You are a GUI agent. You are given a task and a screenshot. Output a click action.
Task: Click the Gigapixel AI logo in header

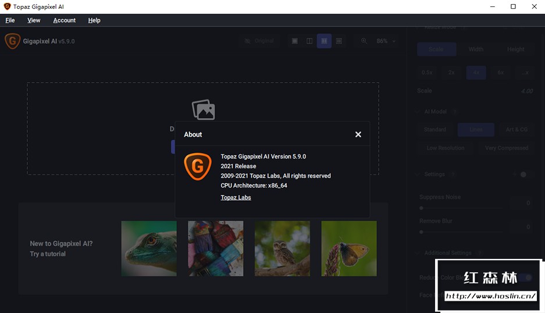coord(13,41)
